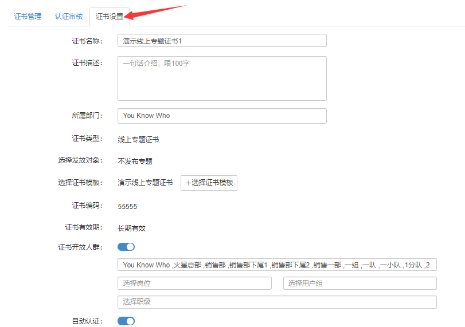Screen dimensions: 465x327
Task: Click the 证书开放人群 label
Action: pyautogui.click(x=80, y=247)
